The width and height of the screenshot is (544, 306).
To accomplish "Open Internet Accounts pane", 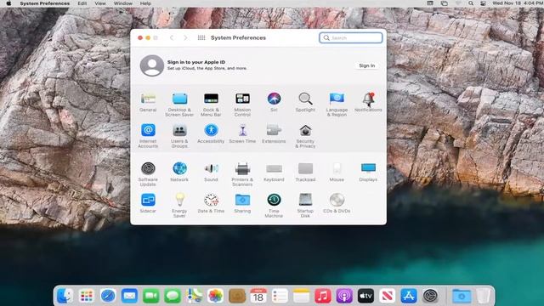I will [148, 136].
